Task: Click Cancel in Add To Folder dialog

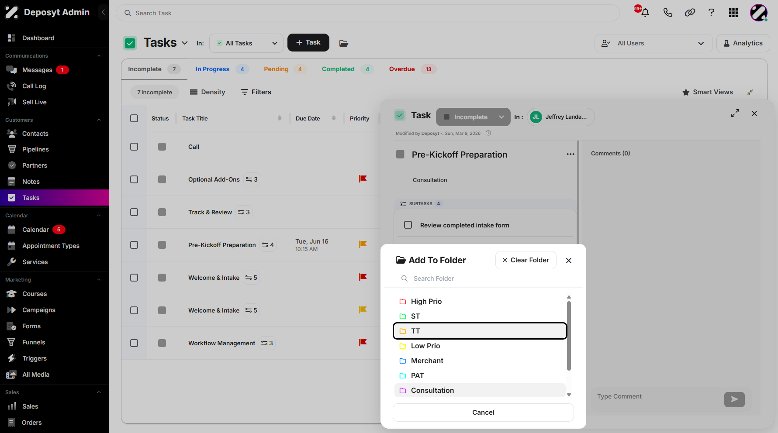Action: (x=483, y=412)
